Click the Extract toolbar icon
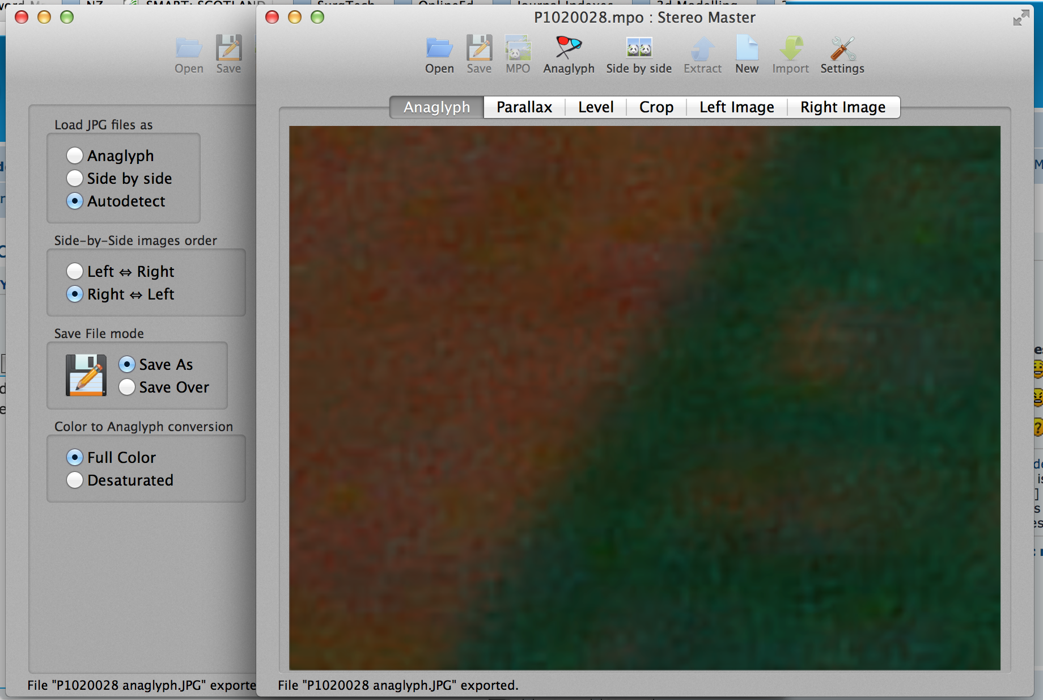Screen dimensions: 1043x700 point(702,49)
